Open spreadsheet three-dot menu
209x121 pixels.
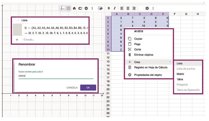(153, 8)
